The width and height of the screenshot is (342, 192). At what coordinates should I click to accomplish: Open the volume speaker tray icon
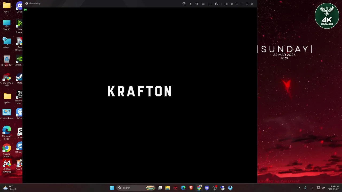click(x=323, y=188)
